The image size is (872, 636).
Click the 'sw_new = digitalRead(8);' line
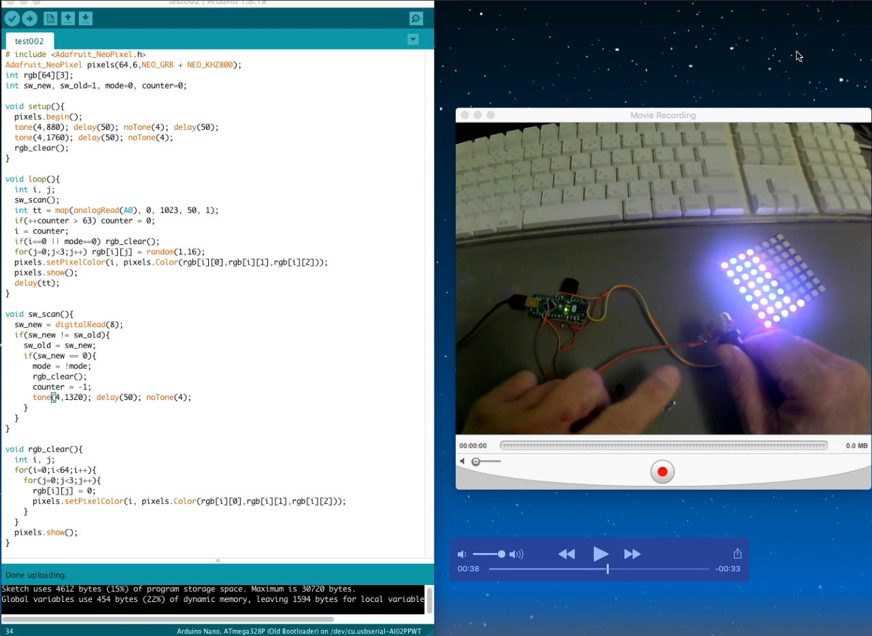click(x=69, y=324)
